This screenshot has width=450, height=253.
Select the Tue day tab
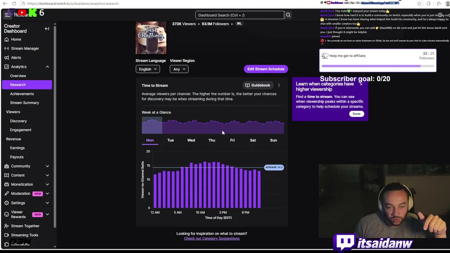tap(171, 140)
